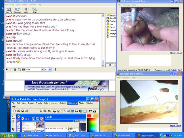Select the arrow tool in tool palette
Image resolution: width=184 pixels, height=138 pixels.
tap(13, 118)
